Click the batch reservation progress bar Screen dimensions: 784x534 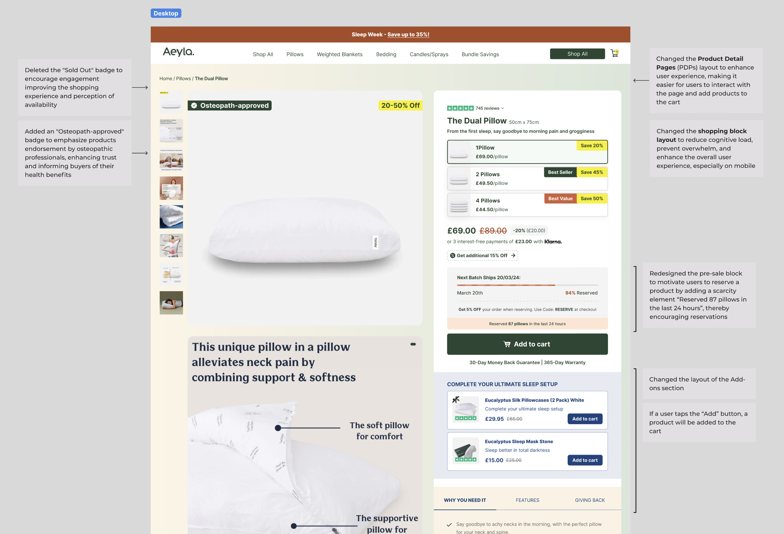[527, 285]
